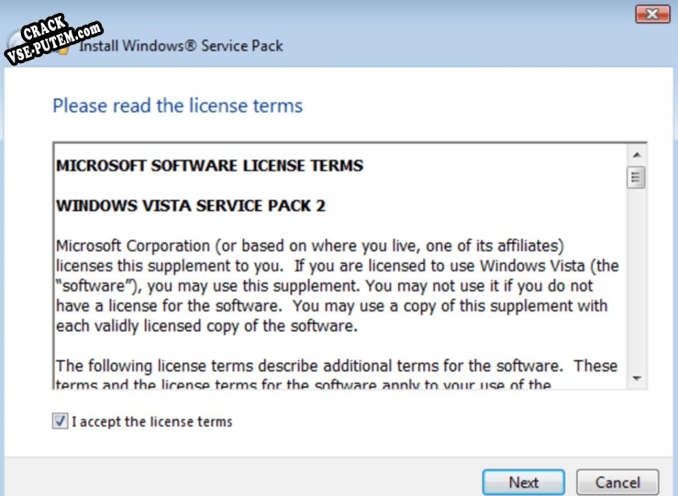This screenshot has width=678, height=496.
Task: Click the Install Windows Service Pack title text
Action: click(x=181, y=46)
